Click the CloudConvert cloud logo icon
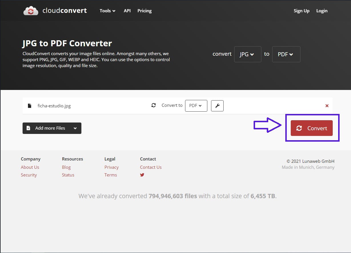Screen dimensions: 351x253 31,11
